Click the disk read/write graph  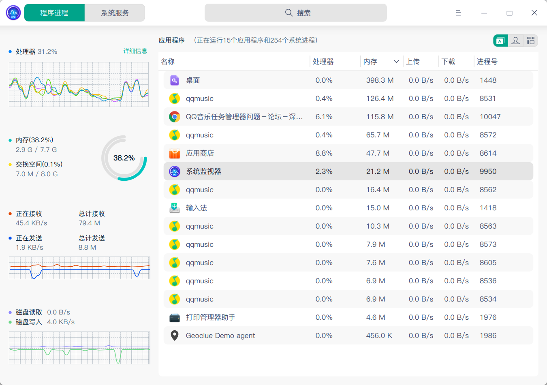click(79, 348)
